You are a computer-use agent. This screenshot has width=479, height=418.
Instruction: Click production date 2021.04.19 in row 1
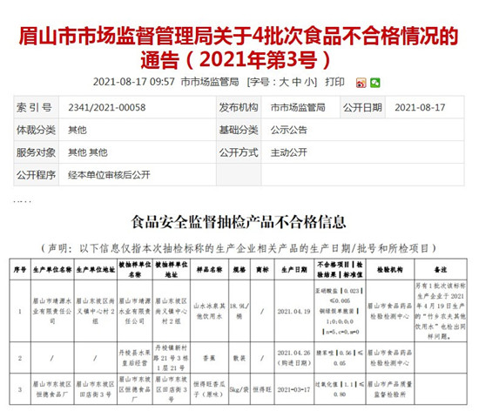293,312
